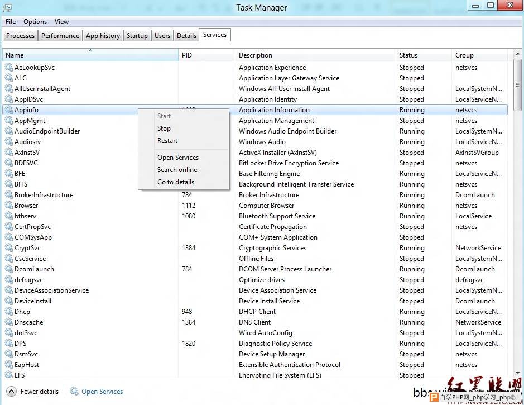Select Stop in the context menu
Viewport: 524px width, 405px height.
(x=164, y=128)
